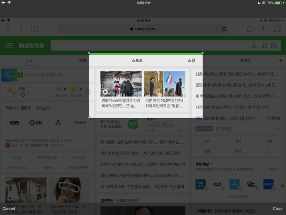Go back with Safari's back arrow
286x215 pixels.
click(x=8, y=29)
